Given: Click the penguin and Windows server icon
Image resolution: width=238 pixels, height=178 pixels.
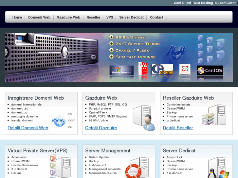Looking at the screenshot, I should tap(219, 168).
